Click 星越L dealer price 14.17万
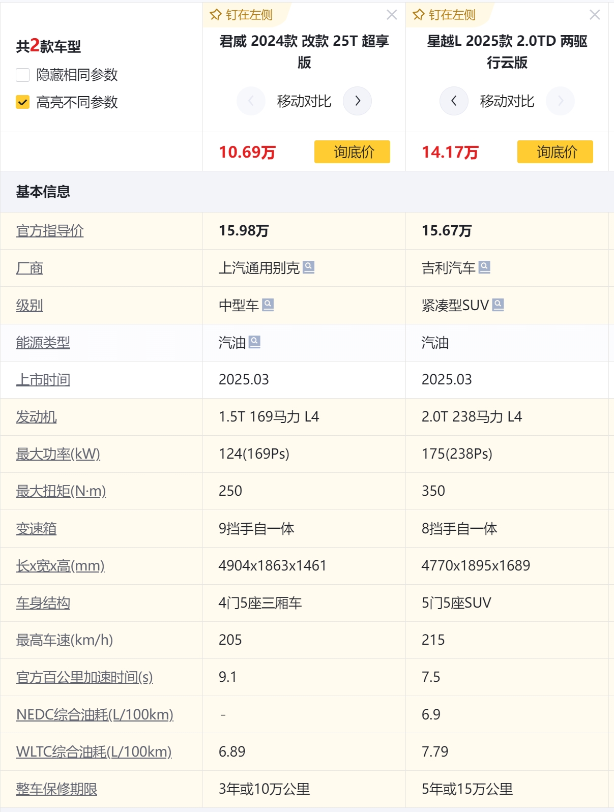614x812 pixels. [450, 152]
